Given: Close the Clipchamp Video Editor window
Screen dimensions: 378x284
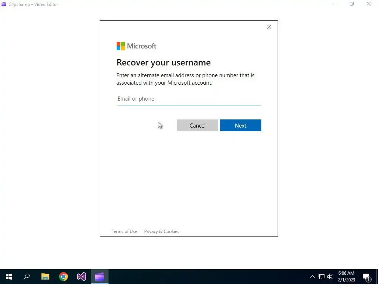Looking at the screenshot, I should click(369, 4).
